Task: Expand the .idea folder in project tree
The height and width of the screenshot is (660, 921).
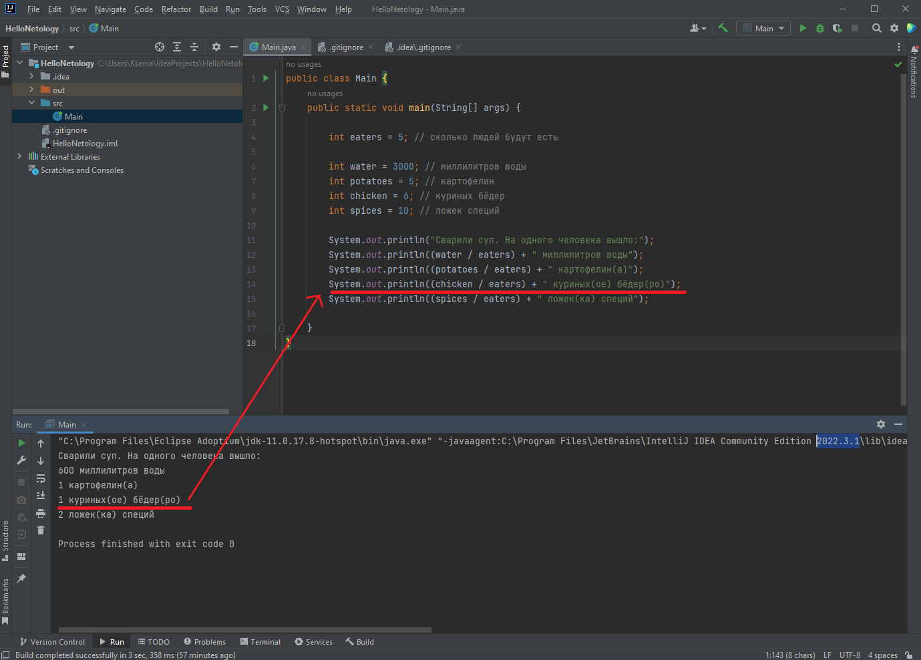Action: click(x=31, y=76)
